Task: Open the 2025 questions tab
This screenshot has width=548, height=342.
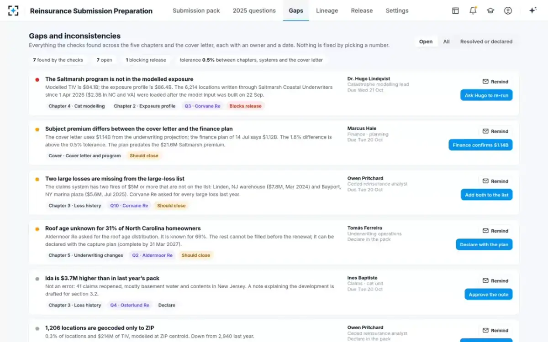Action: point(254,10)
